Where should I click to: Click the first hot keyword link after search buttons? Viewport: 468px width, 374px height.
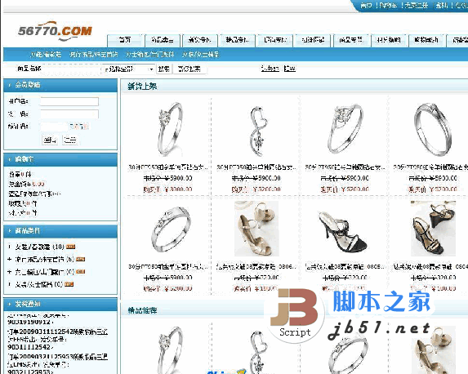270,69
